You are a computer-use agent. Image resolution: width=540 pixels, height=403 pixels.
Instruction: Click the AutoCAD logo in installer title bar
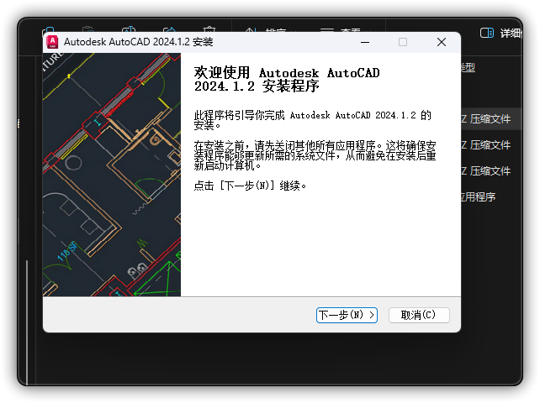[x=53, y=42]
